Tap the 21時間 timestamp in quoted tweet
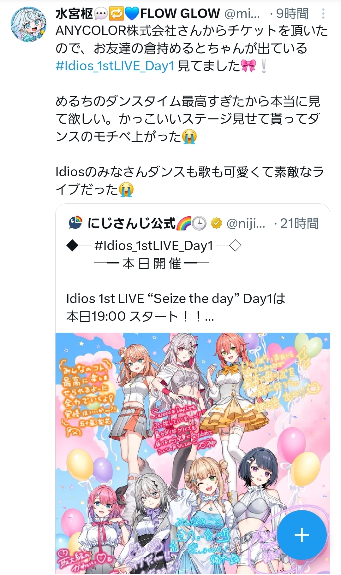Screen dimensions: 341x575 click(x=299, y=223)
